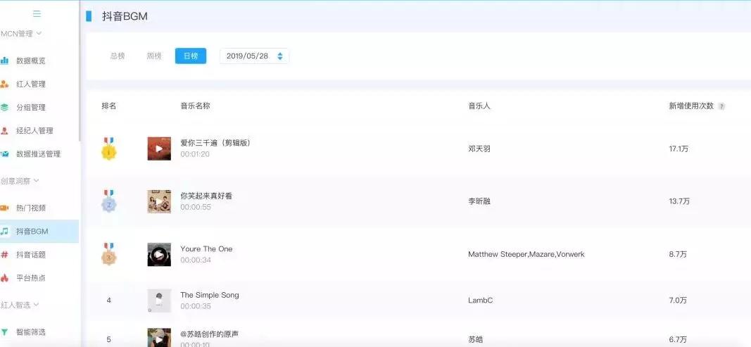Open The Simple Song cover thumbnail
The image size is (751, 347).
[x=159, y=301]
